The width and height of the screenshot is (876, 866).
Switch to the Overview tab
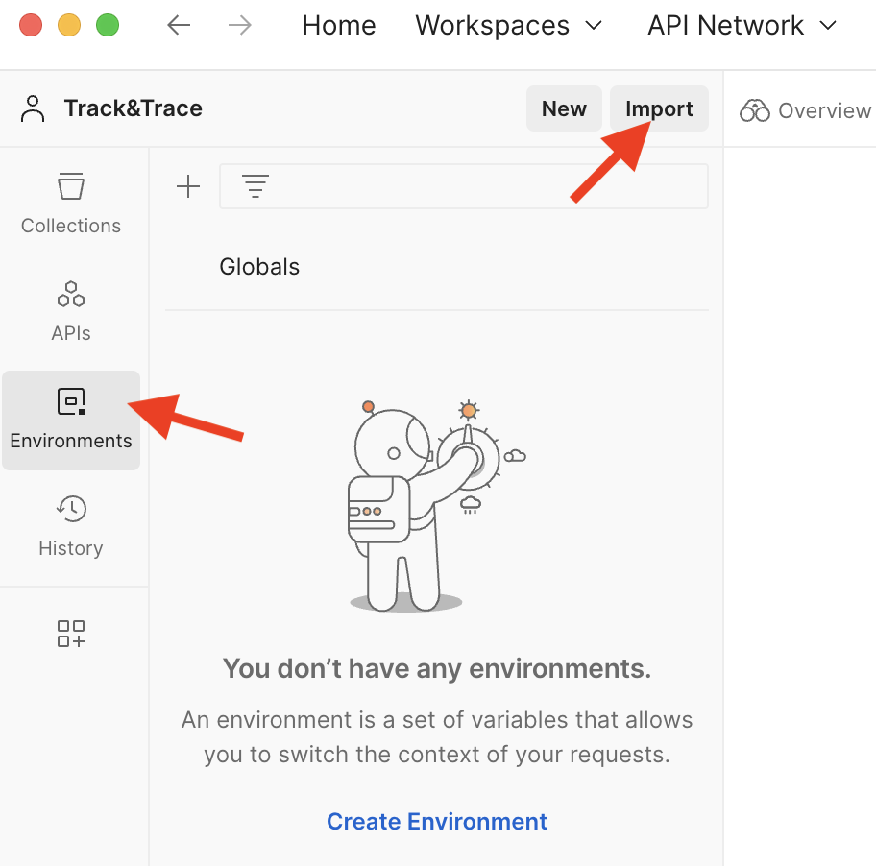click(806, 110)
